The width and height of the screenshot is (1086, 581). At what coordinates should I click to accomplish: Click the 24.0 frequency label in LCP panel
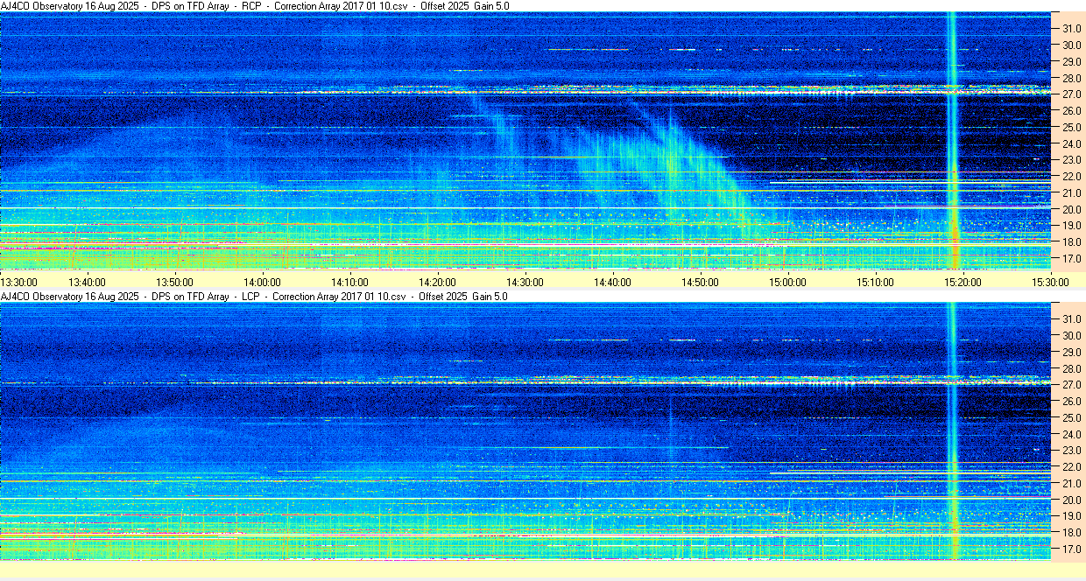point(1072,435)
